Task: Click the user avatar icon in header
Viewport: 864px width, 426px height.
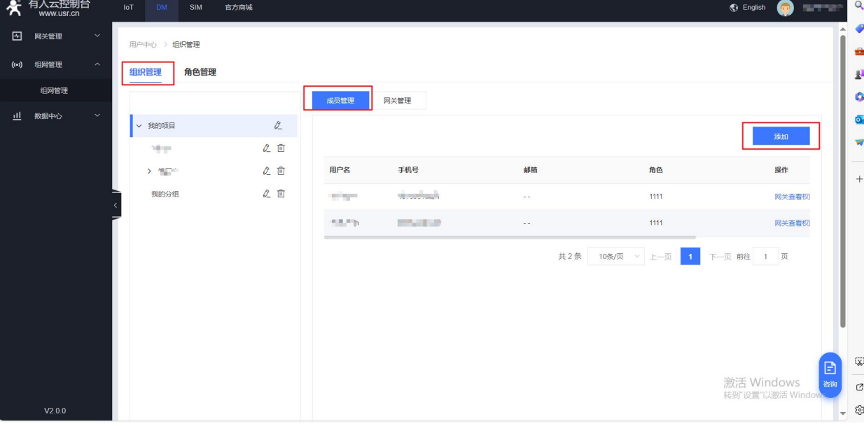Action: (x=785, y=8)
